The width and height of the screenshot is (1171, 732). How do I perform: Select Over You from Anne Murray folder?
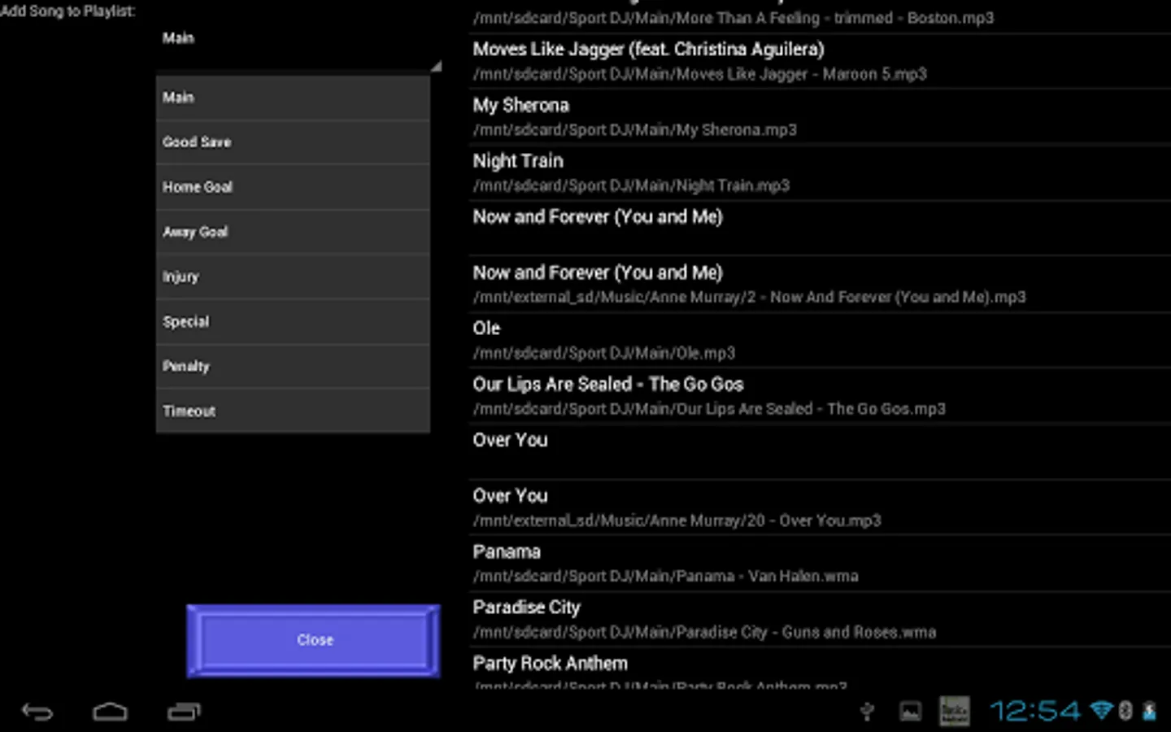click(820, 508)
